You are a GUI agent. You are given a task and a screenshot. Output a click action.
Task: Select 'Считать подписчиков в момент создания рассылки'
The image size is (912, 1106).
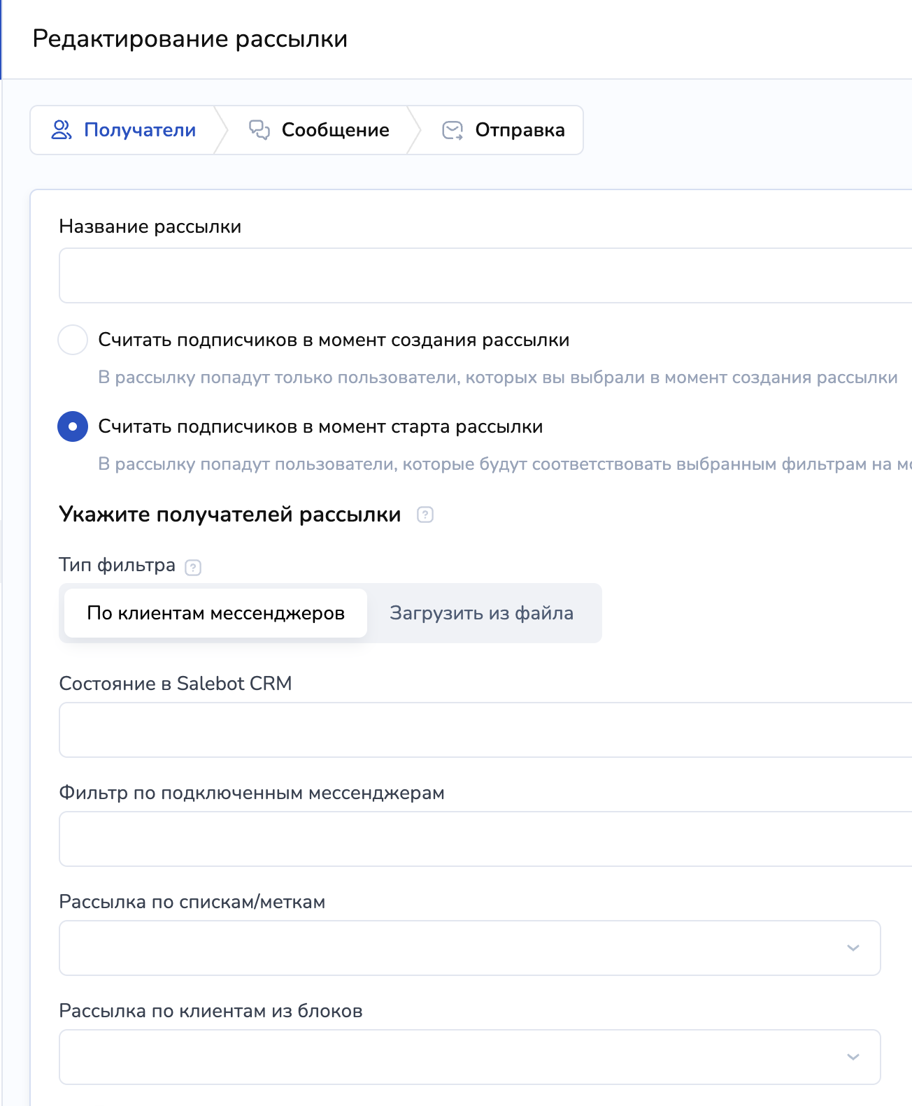tap(73, 340)
